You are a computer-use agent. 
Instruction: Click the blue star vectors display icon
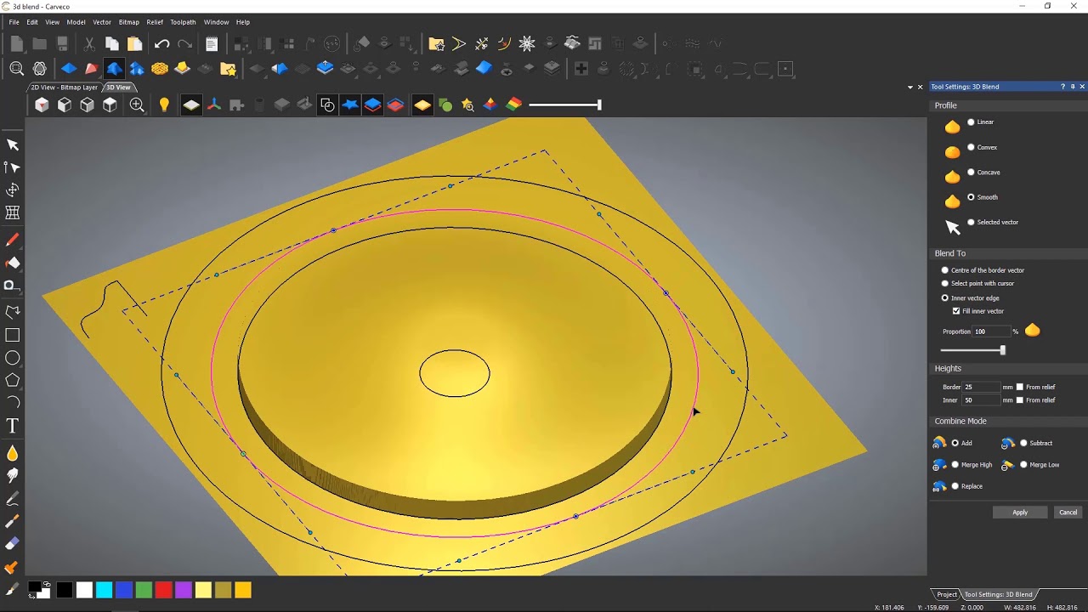350,105
